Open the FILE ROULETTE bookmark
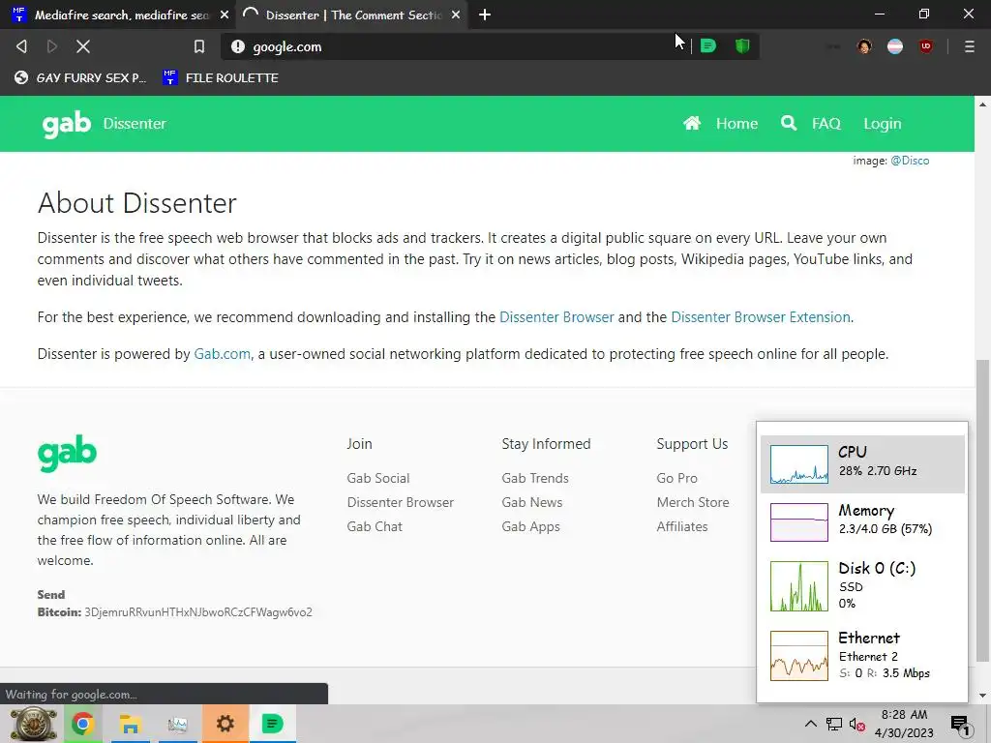This screenshot has width=991, height=743. click(220, 77)
